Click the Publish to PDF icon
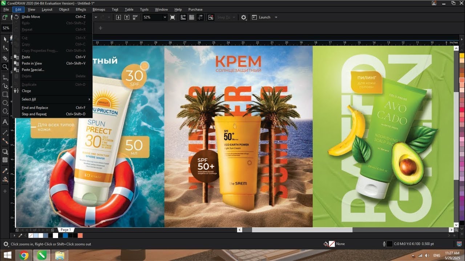 pyautogui.click(x=135, y=17)
